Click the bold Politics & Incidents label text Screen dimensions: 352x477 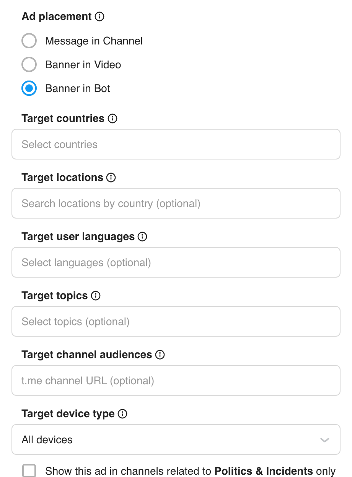(x=264, y=471)
